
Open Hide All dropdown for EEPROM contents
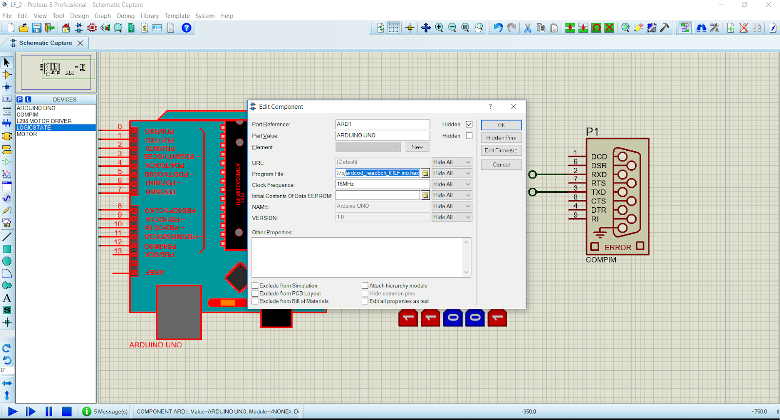(x=452, y=195)
